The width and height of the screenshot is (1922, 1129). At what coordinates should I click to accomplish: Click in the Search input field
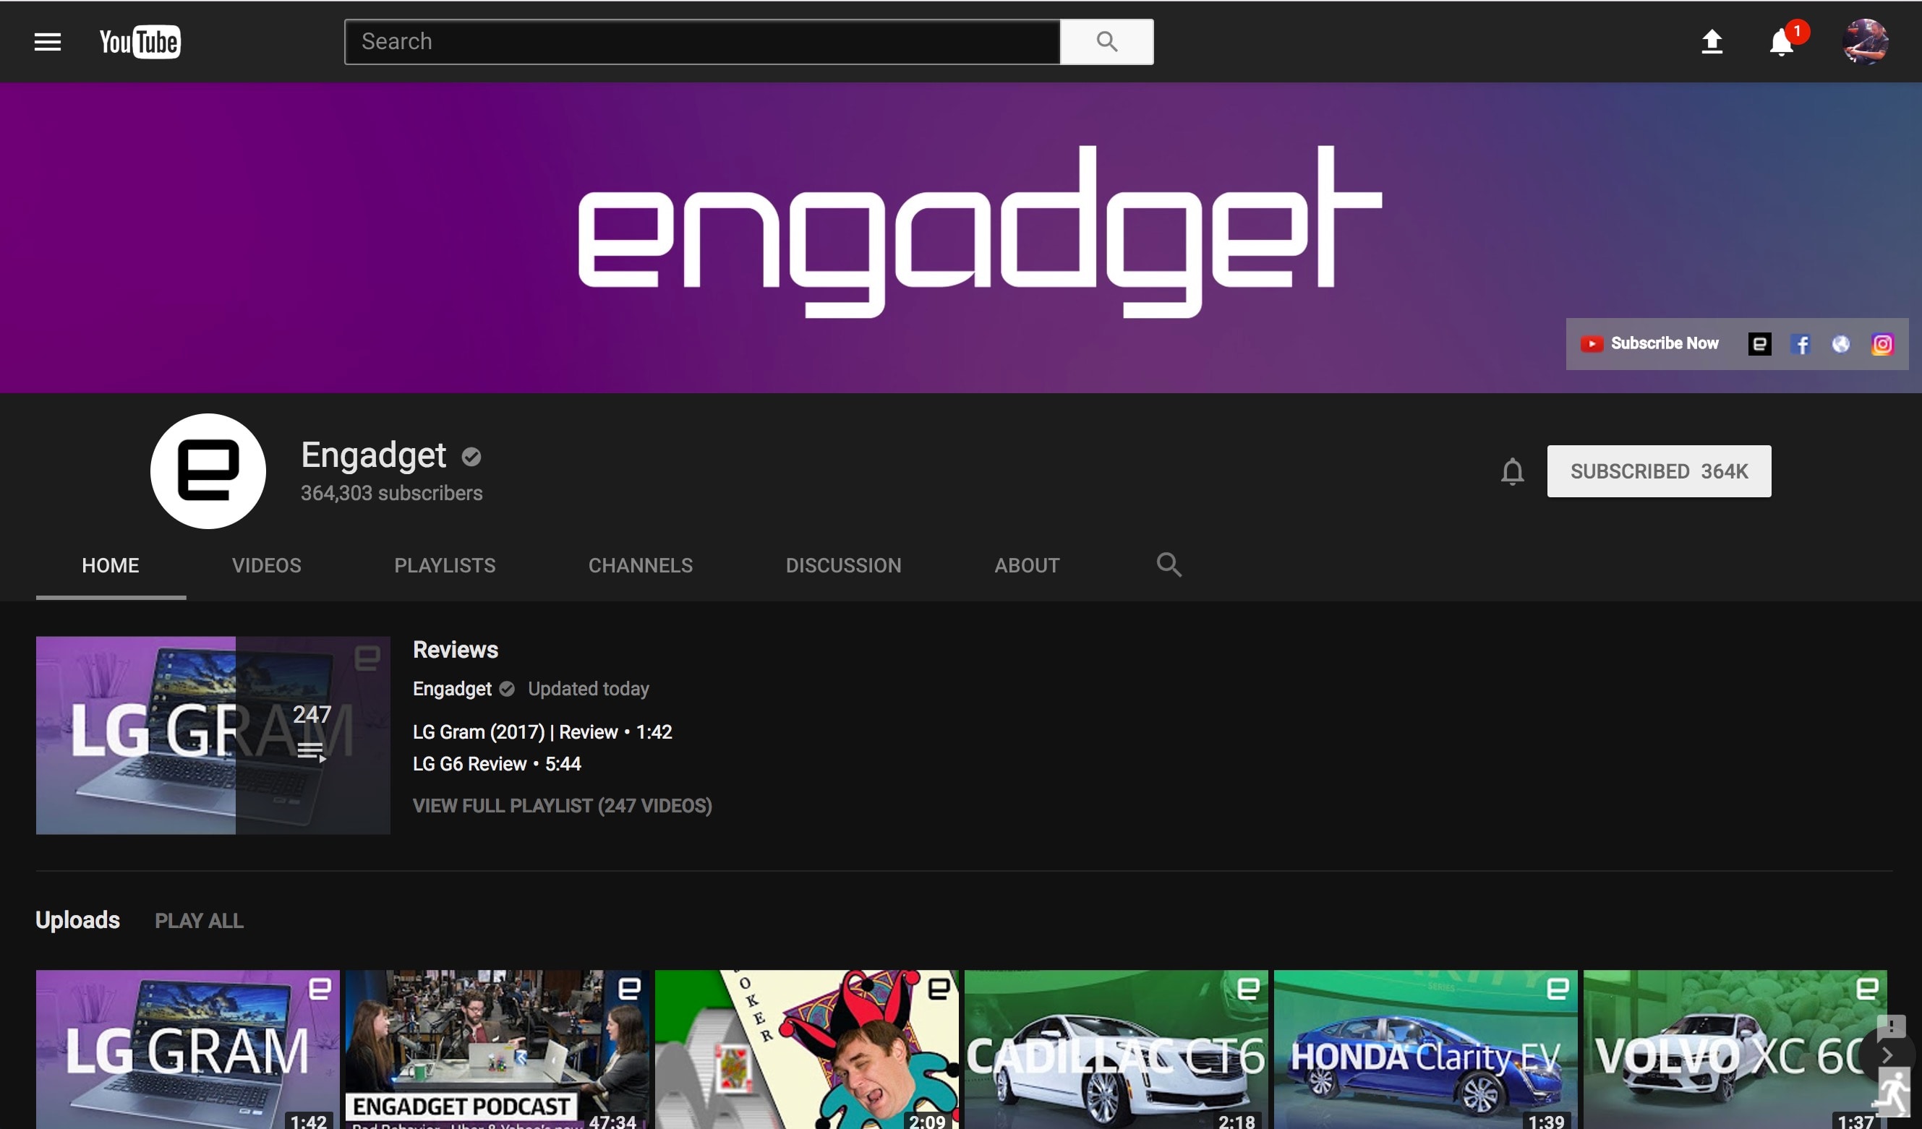pos(702,42)
